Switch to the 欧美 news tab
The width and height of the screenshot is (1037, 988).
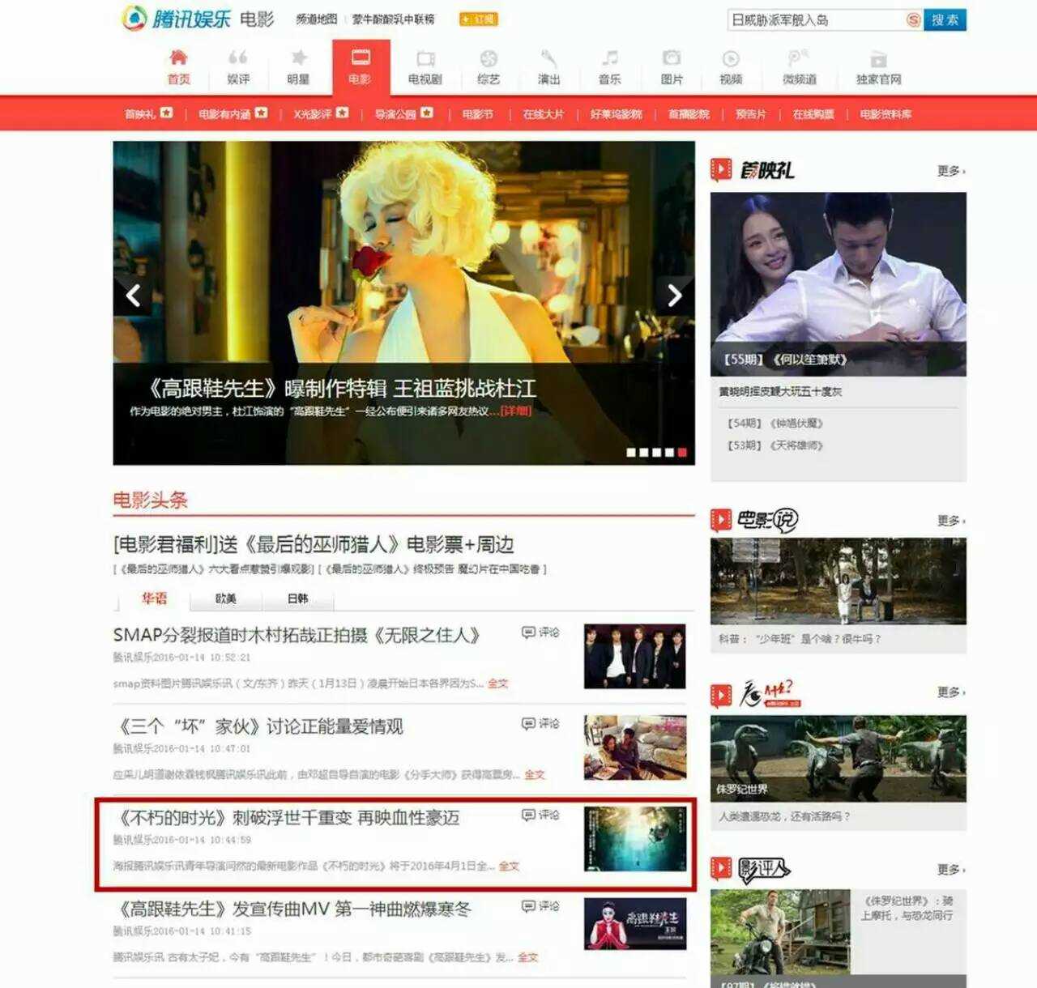226,598
